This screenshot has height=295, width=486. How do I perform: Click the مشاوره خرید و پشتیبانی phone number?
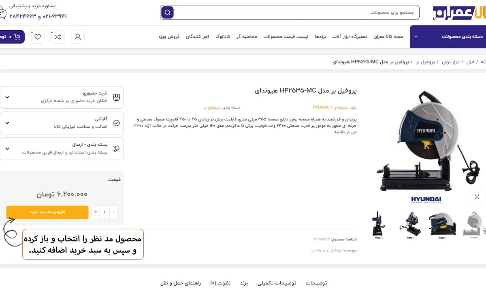(x=38, y=16)
